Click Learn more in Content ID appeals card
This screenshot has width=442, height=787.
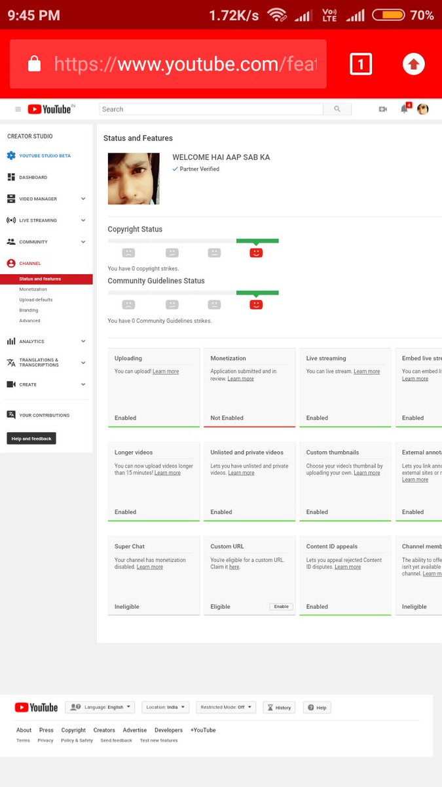(348, 567)
